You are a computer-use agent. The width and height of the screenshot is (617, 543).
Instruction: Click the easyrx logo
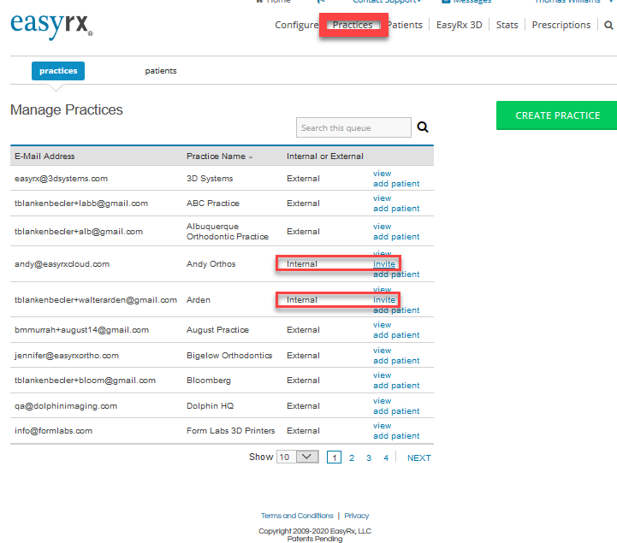point(51,26)
